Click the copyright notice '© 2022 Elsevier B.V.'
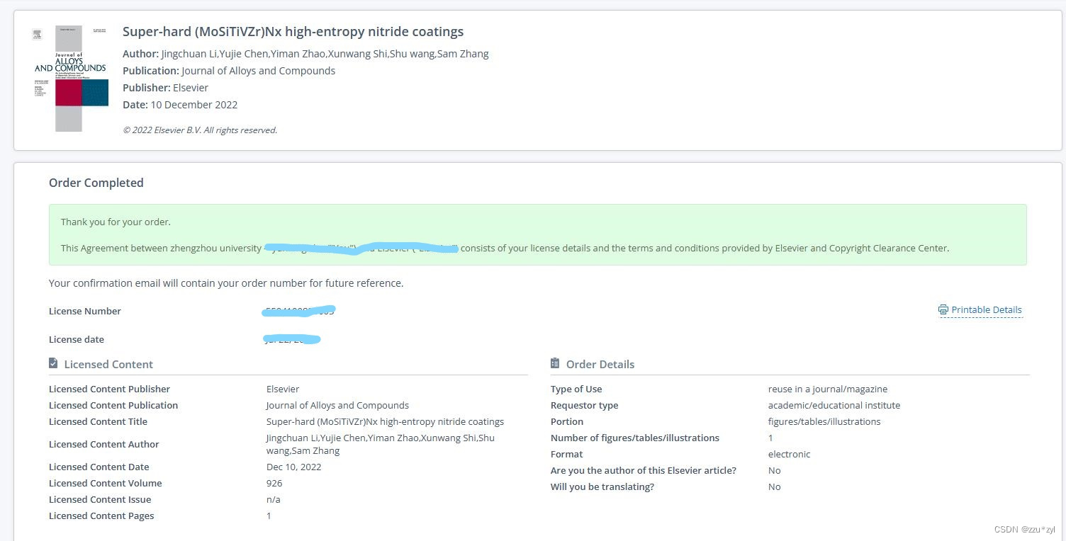This screenshot has height=541, width=1066. [200, 130]
